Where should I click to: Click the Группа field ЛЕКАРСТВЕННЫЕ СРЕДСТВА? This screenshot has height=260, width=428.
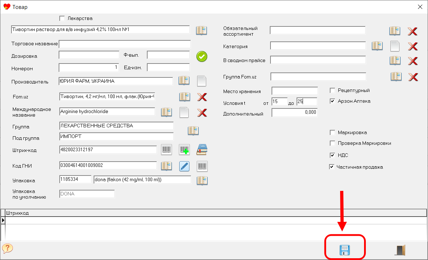coord(116,126)
